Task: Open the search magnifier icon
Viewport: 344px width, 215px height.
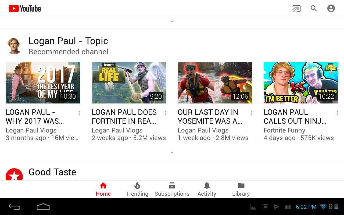Action: pos(314,8)
